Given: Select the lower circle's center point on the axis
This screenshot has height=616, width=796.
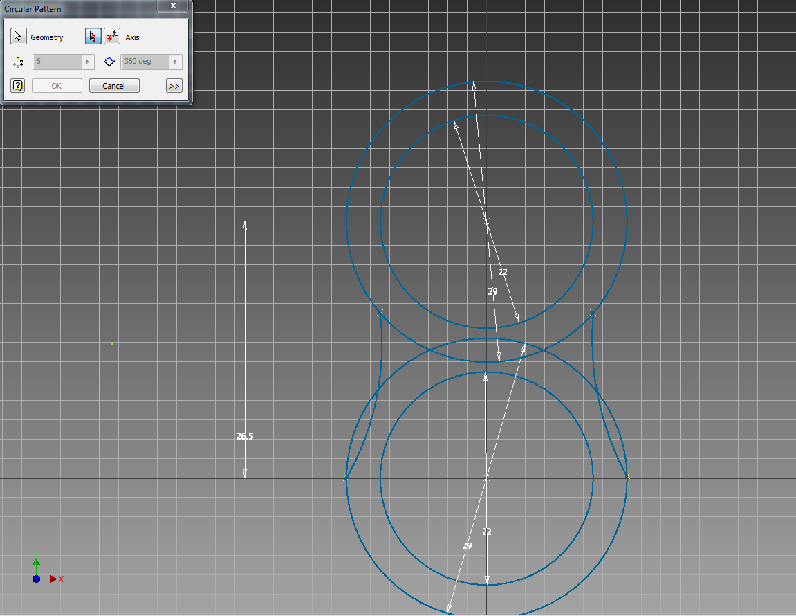Looking at the screenshot, I should click(x=486, y=478).
